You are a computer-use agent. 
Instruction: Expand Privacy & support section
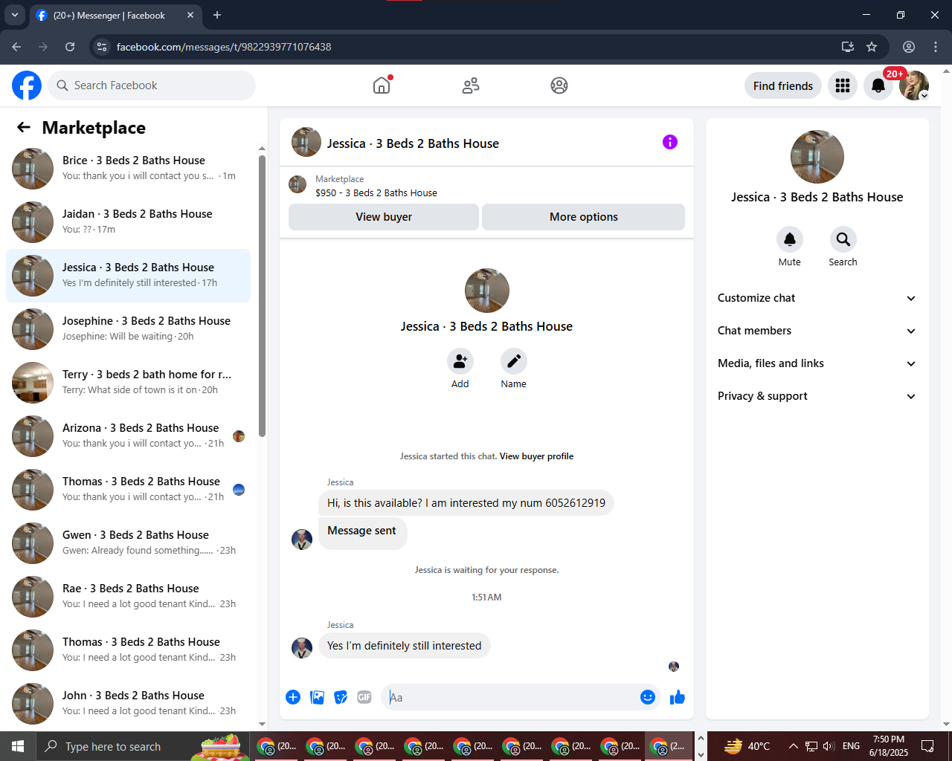pos(817,396)
